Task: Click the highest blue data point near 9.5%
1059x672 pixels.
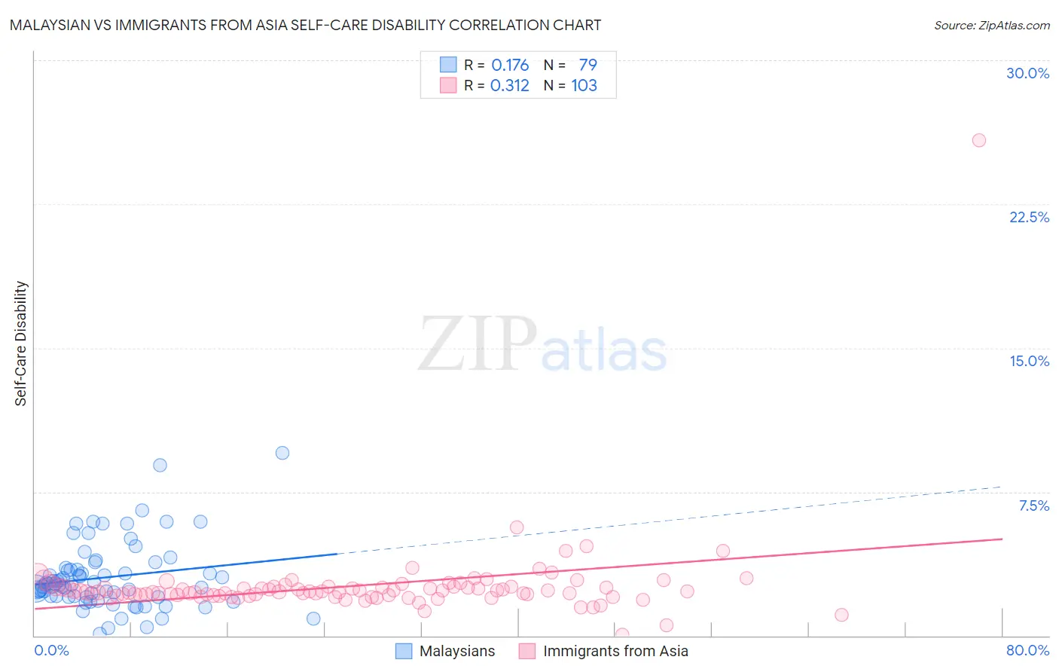Action: click(282, 453)
